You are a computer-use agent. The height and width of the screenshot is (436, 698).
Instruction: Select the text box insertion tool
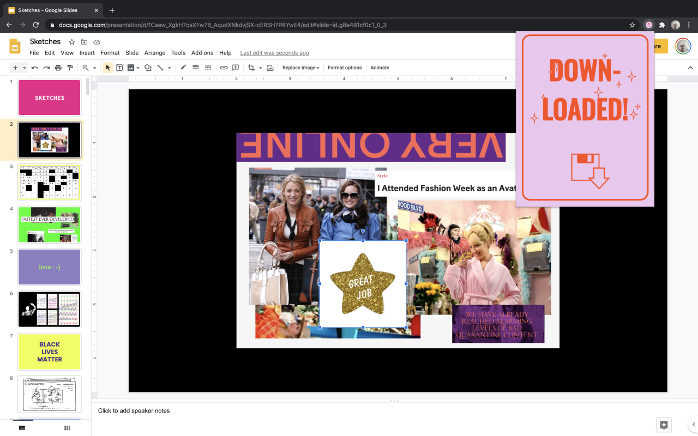[x=119, y=67]
